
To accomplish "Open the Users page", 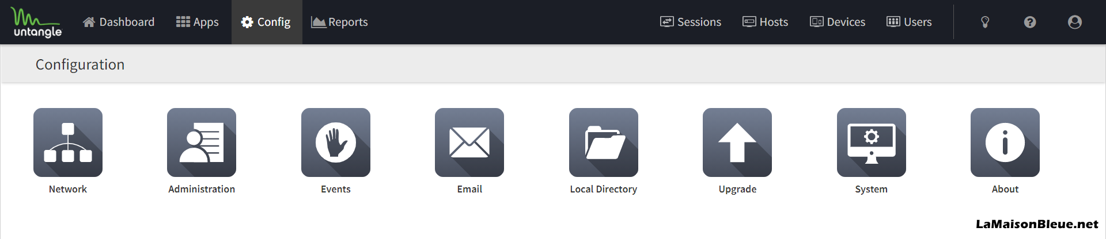I will [909, 22].
